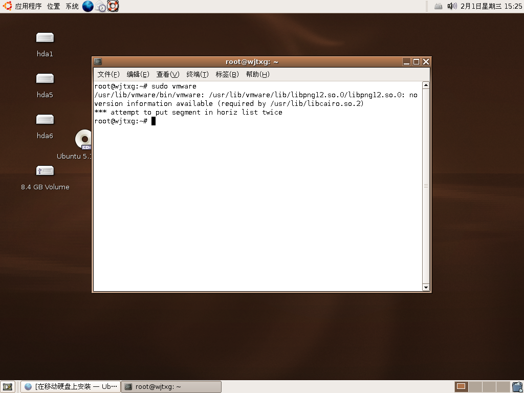Click the libpng12.so.0 warning line
Screen dimensions: 524x393
(256, 99)
